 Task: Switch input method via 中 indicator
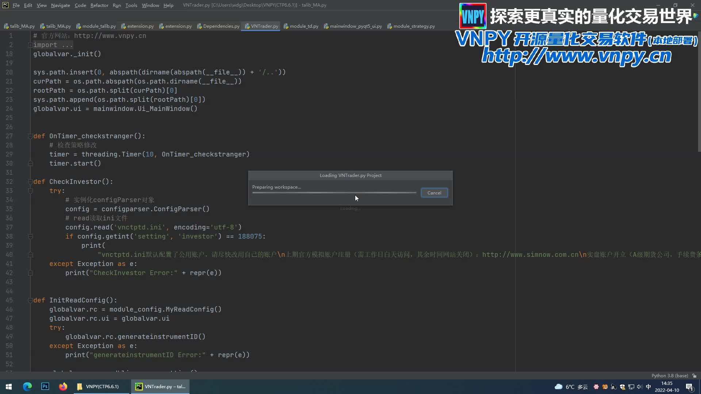[648, 386]
